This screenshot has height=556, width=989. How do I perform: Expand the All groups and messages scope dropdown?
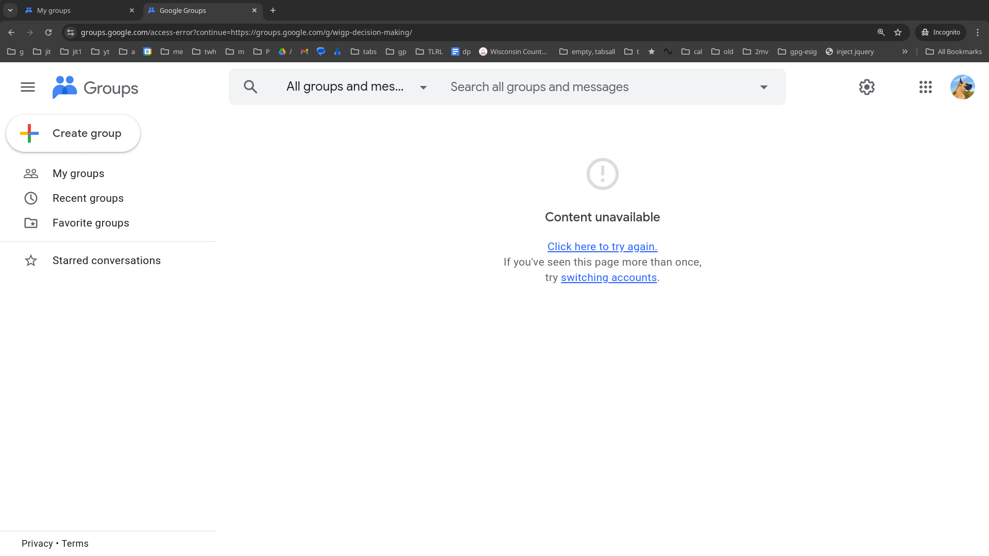point(356,87)
